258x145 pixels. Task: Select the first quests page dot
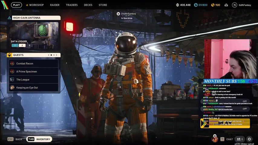pyautogui.click(x=51, y=55)
